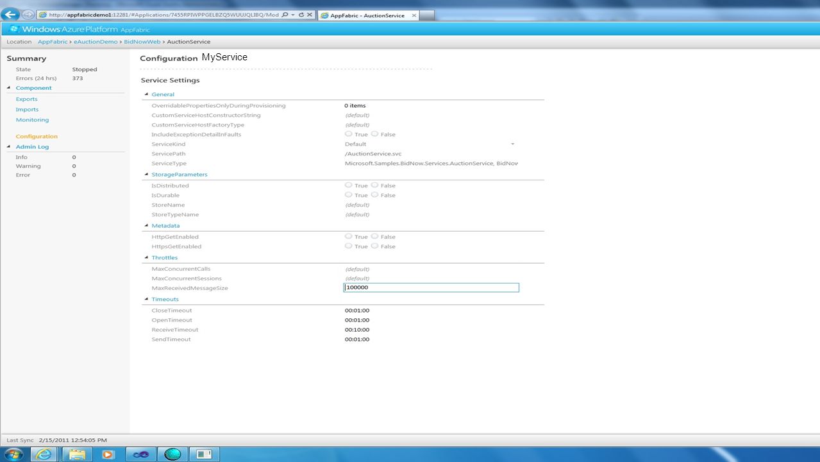Viewport: 820px width, 462px height.
Task: Set IsDistributed to True
Action: click(x=349, y=185)
